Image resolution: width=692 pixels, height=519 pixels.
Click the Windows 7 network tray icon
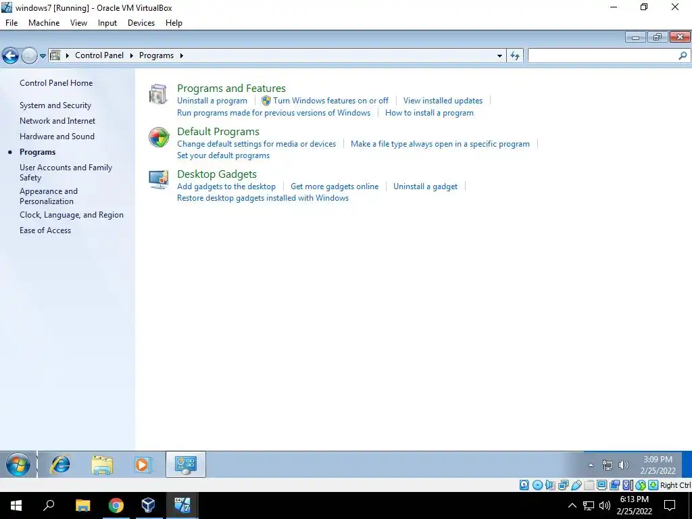click(608, 465)
